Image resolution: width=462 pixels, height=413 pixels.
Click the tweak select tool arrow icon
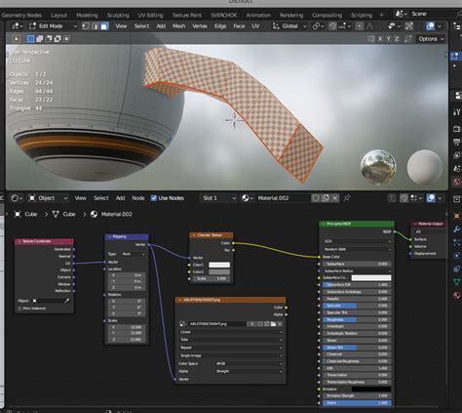pos(17,39)
